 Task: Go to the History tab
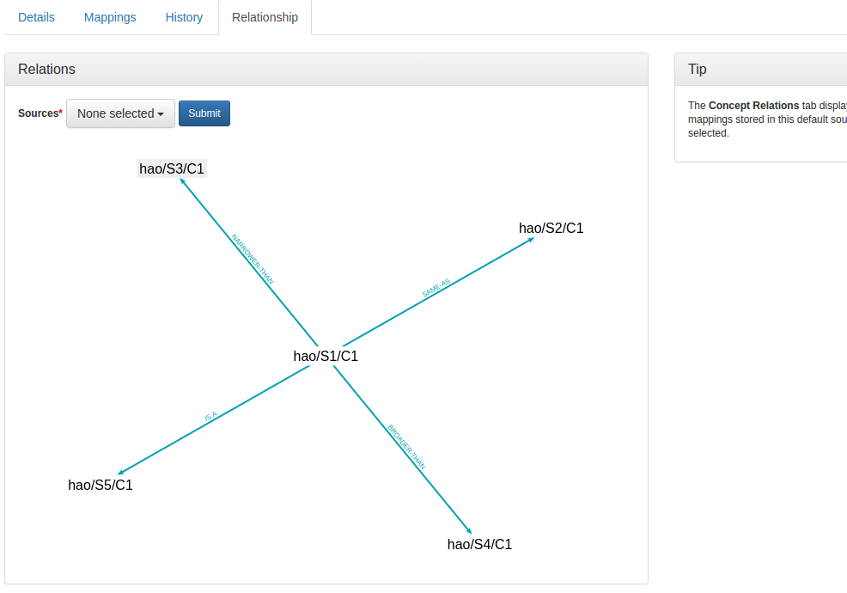tap(184, 17)
